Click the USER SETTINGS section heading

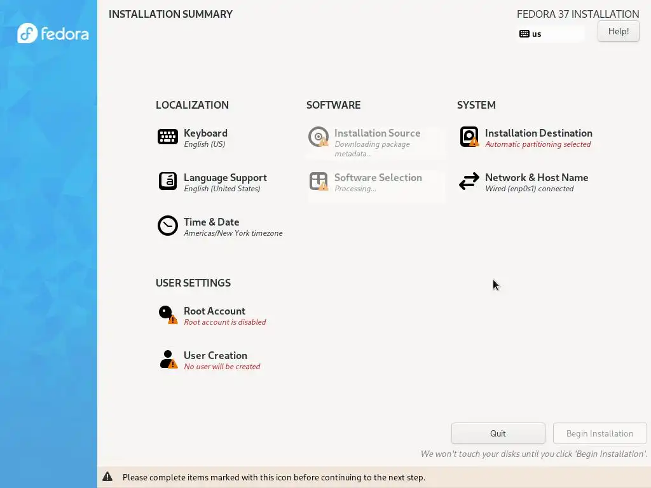pyautogui.click(x=193, y=283)
